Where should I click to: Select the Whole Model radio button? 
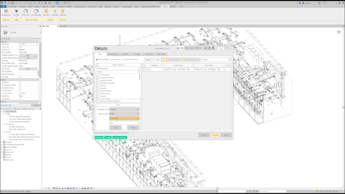click(x=97, y=60)
